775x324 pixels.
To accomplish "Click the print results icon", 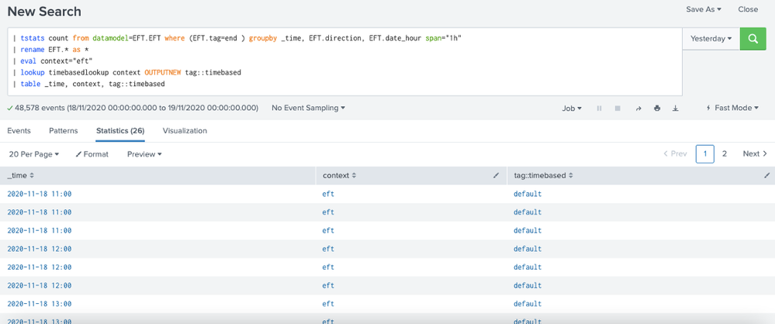I will [657, 109].
